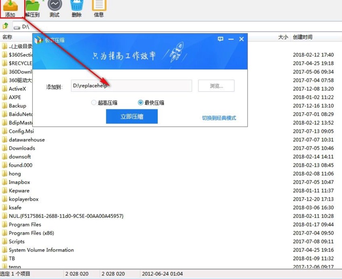The height and width of the screenshot is (279, 342).
Task: Open the 浏览 browse dialog
Action: (216, 85)
